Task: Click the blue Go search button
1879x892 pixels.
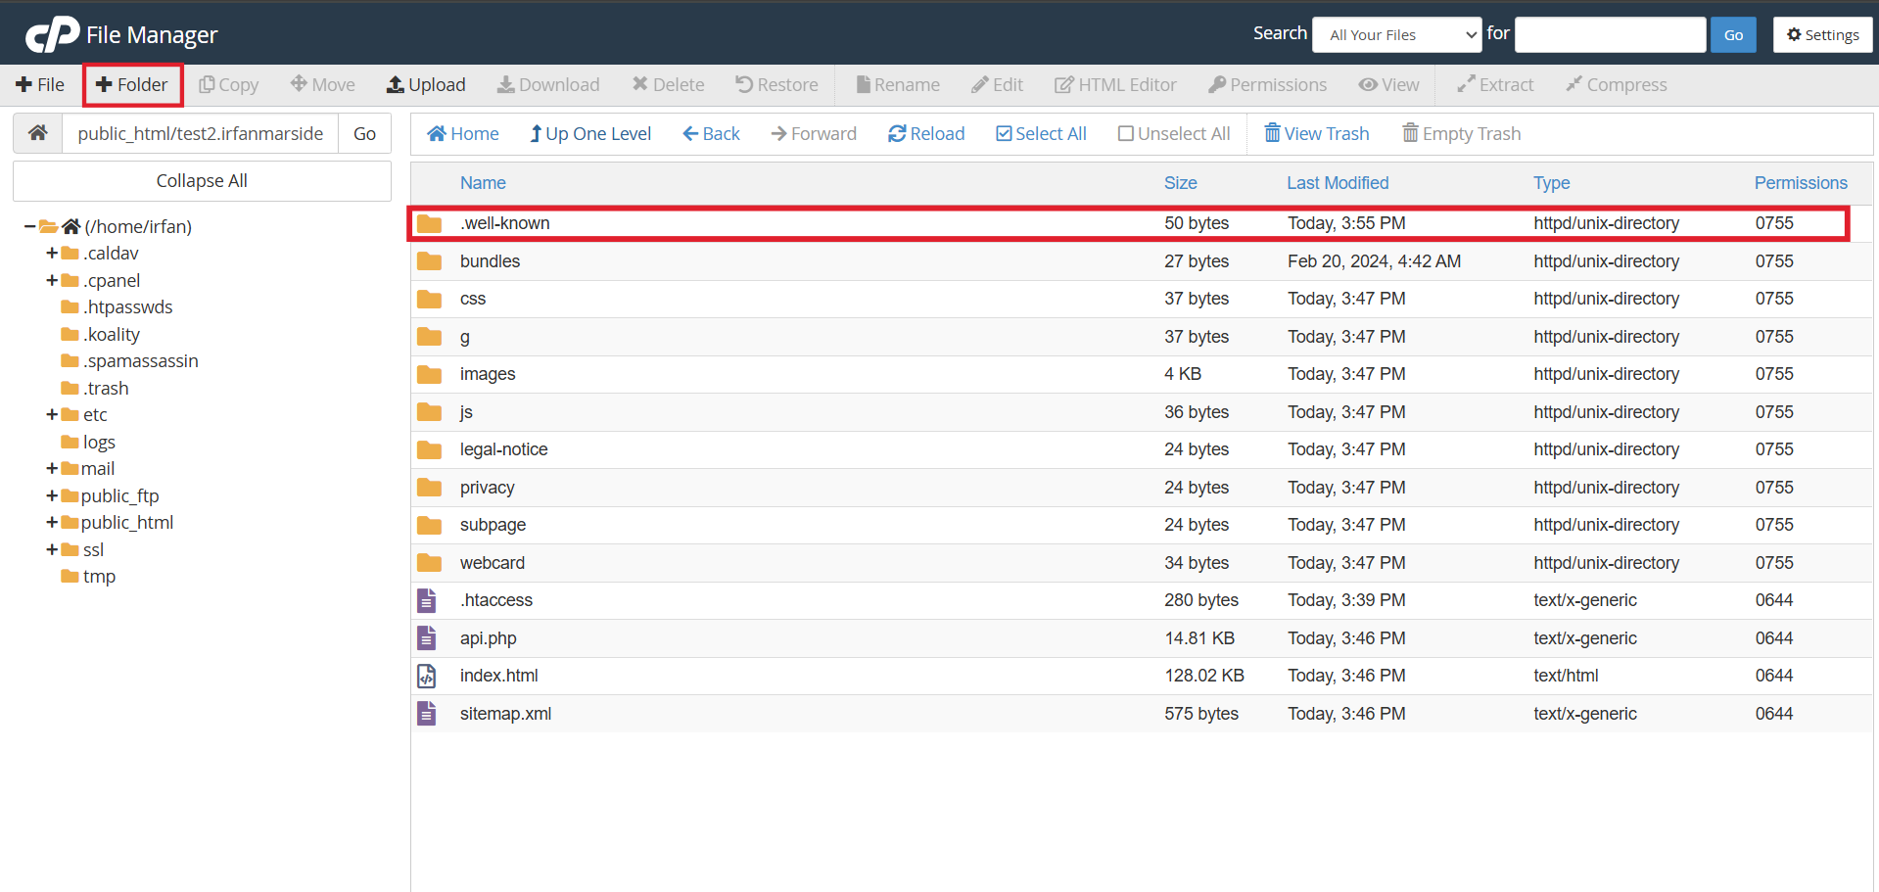Action: pos(1733,35)
